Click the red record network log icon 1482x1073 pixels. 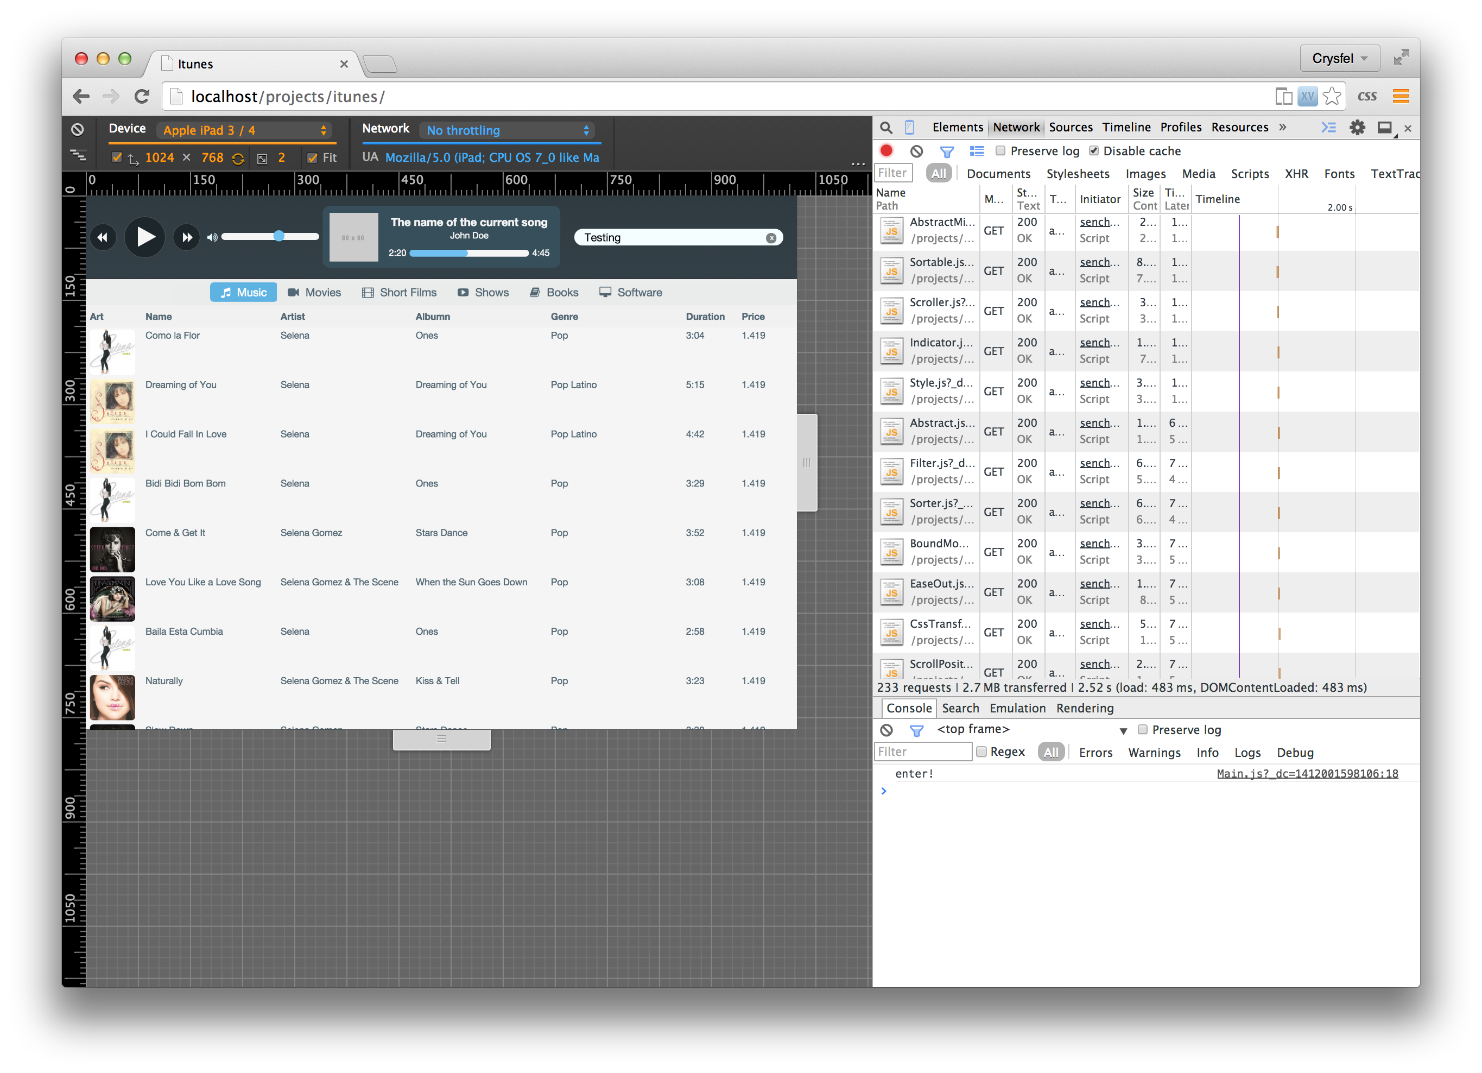pos(886,151)
